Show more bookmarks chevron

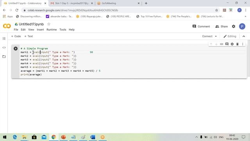[245, 16]
